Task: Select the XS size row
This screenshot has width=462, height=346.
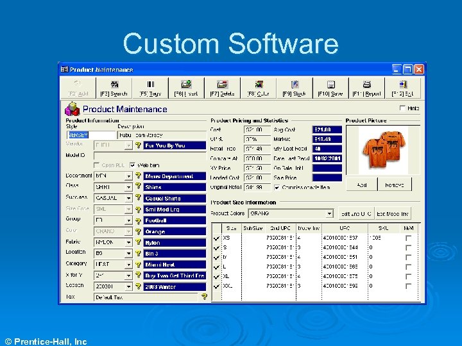Action: coord(315,238)
